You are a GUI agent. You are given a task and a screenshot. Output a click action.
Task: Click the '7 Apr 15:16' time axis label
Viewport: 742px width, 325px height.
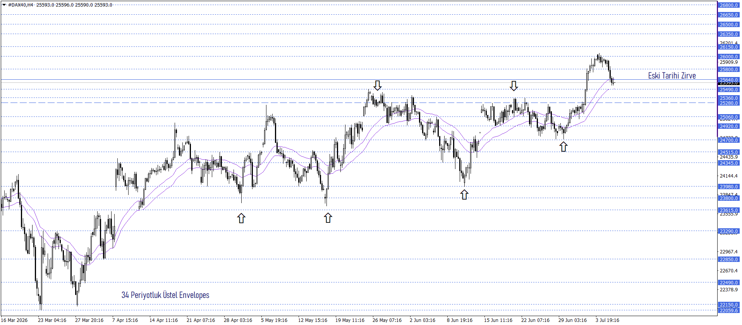pyautogui.click(x=125, y=320)
